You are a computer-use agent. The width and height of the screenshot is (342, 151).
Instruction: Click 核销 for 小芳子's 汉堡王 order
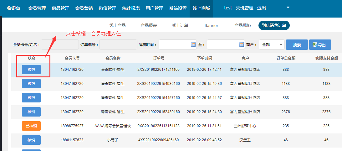point(31,140)
